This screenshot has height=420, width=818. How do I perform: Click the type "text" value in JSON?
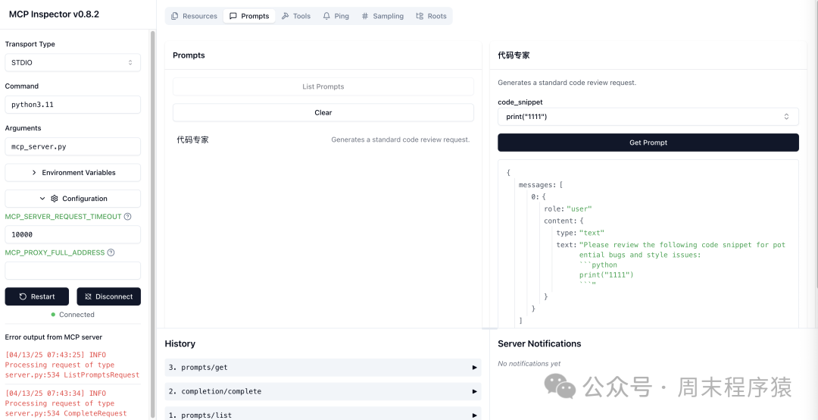592,233
